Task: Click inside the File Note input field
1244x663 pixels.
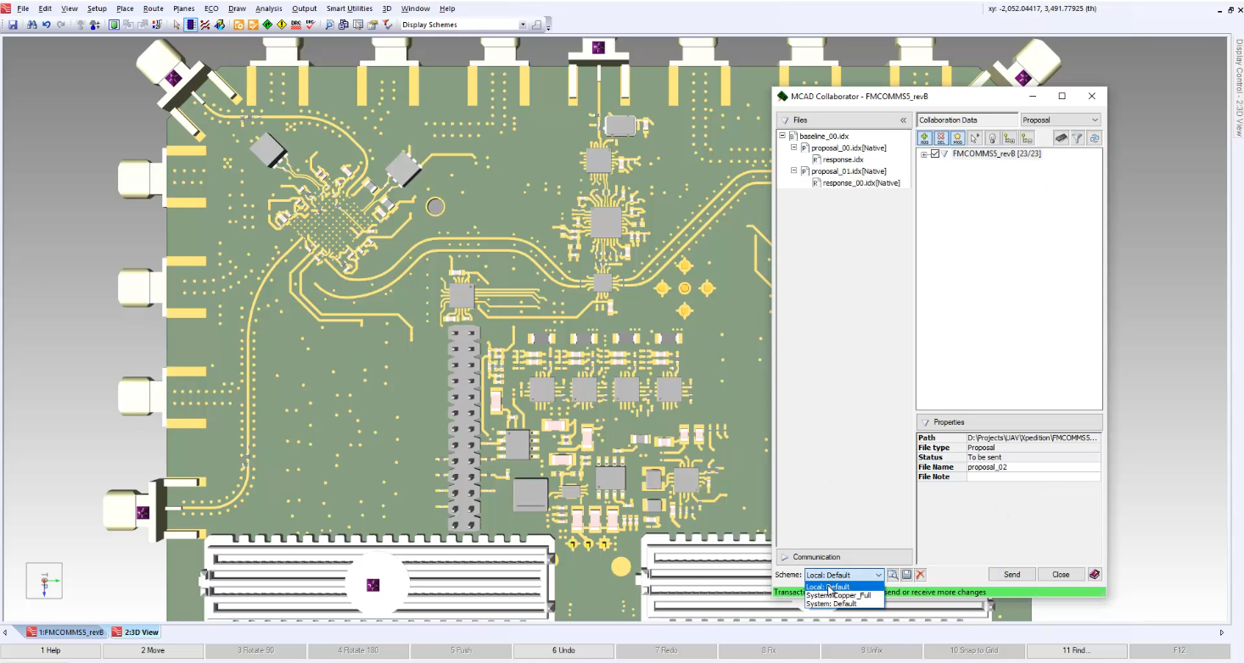Action: (1032, 476)
